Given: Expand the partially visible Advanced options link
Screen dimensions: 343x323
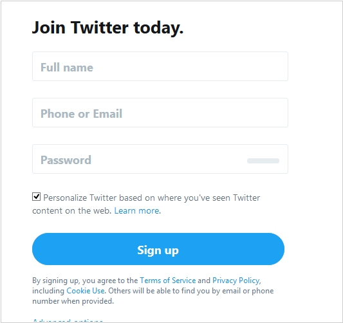Looking at the screenshot, I should click(x=68, y=320).
